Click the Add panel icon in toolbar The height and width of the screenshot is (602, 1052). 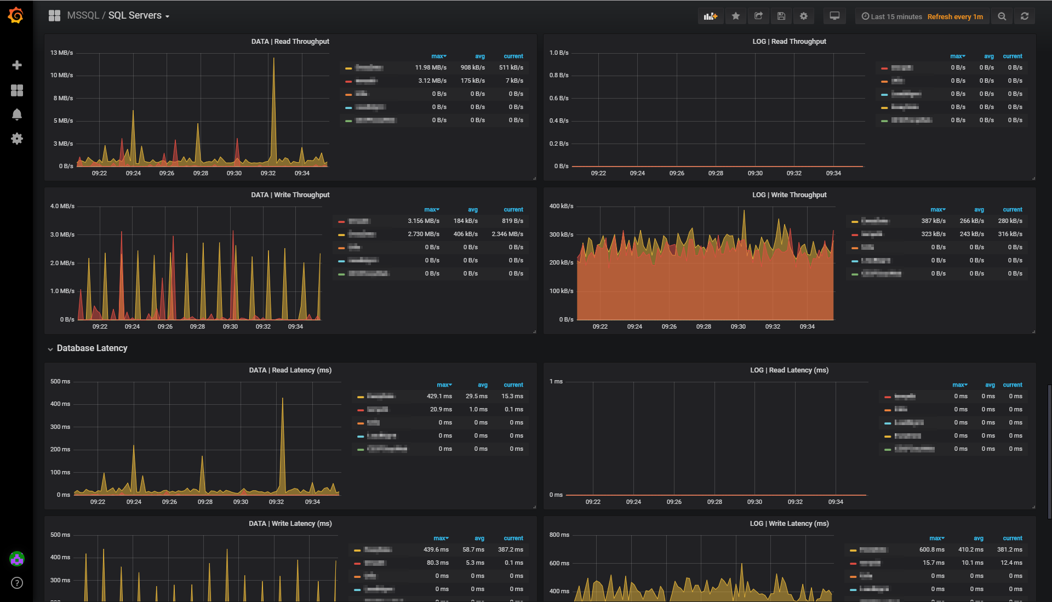pyautogui.click(x=711, y=16)
